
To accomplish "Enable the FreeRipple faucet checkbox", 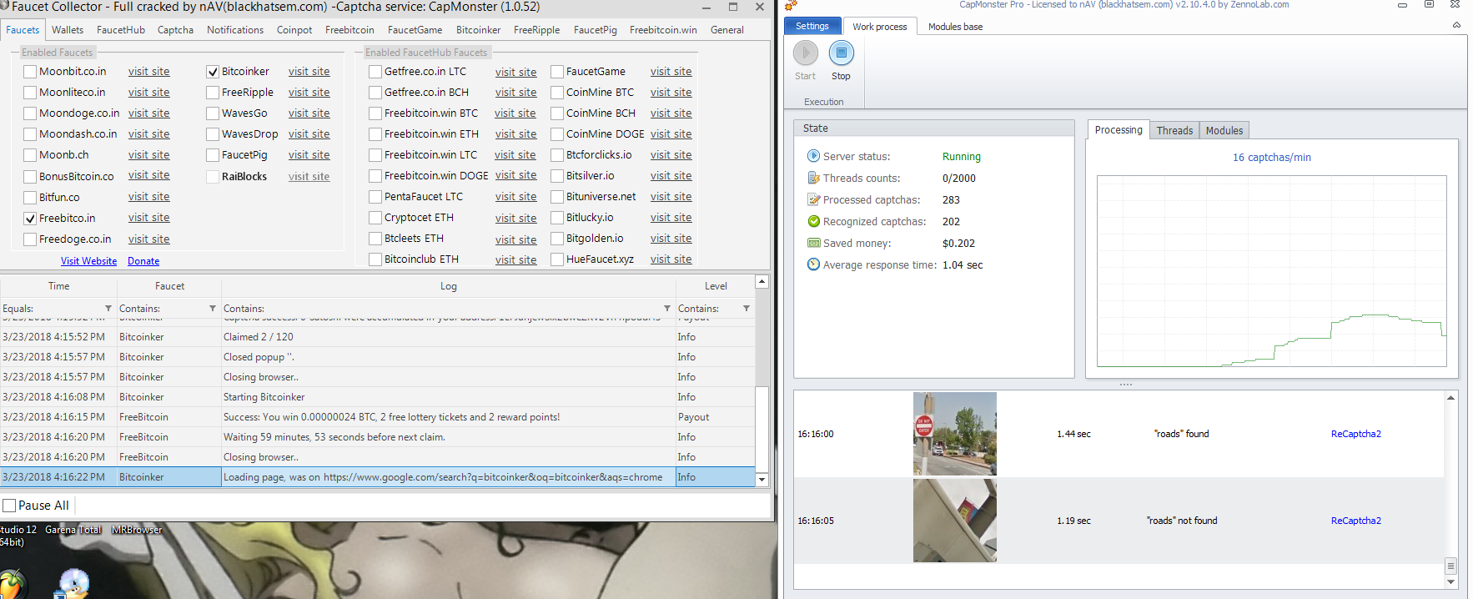I will tap(213, 93).
